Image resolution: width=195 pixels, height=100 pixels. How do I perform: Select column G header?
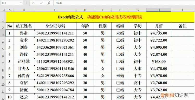[x=138, y=10]
